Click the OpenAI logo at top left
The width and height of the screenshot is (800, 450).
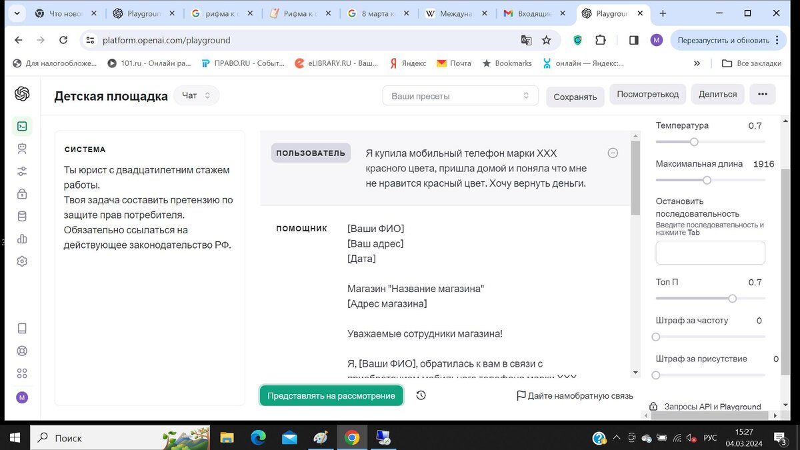click(x=22, y=94)
